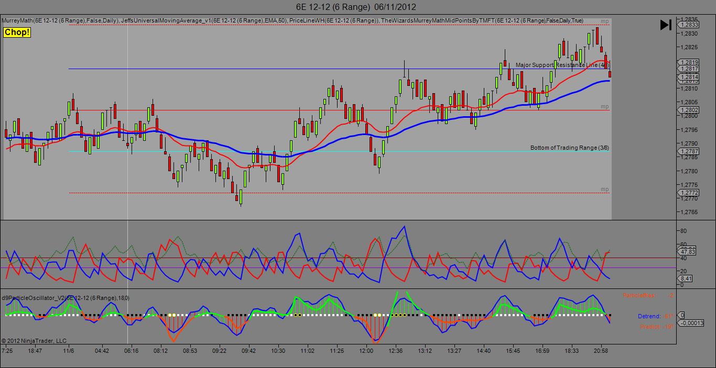Click the blue Detrend value readout
Image resolution: width=716 pixels, height=368 pixels.
656,316
